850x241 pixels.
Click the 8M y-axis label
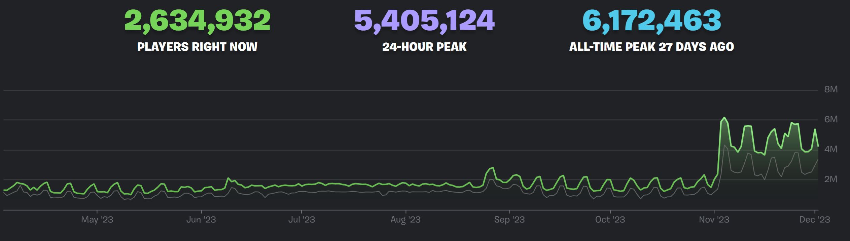pos(830,89)
